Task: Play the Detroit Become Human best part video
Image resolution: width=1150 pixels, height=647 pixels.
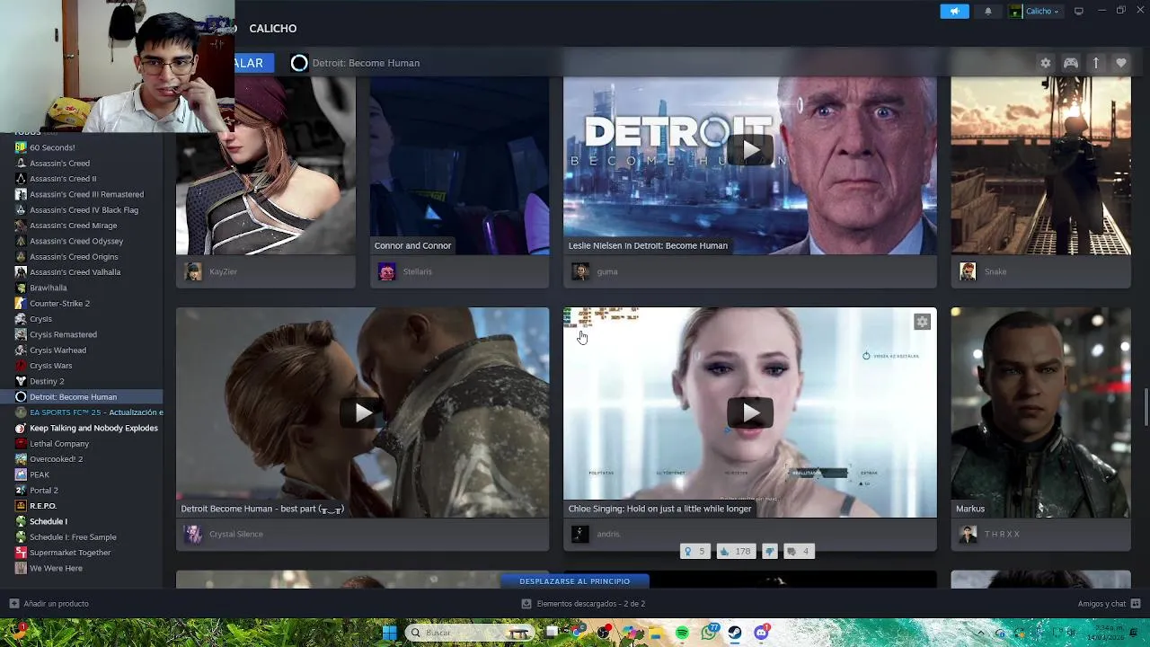Action: [362, 412]
